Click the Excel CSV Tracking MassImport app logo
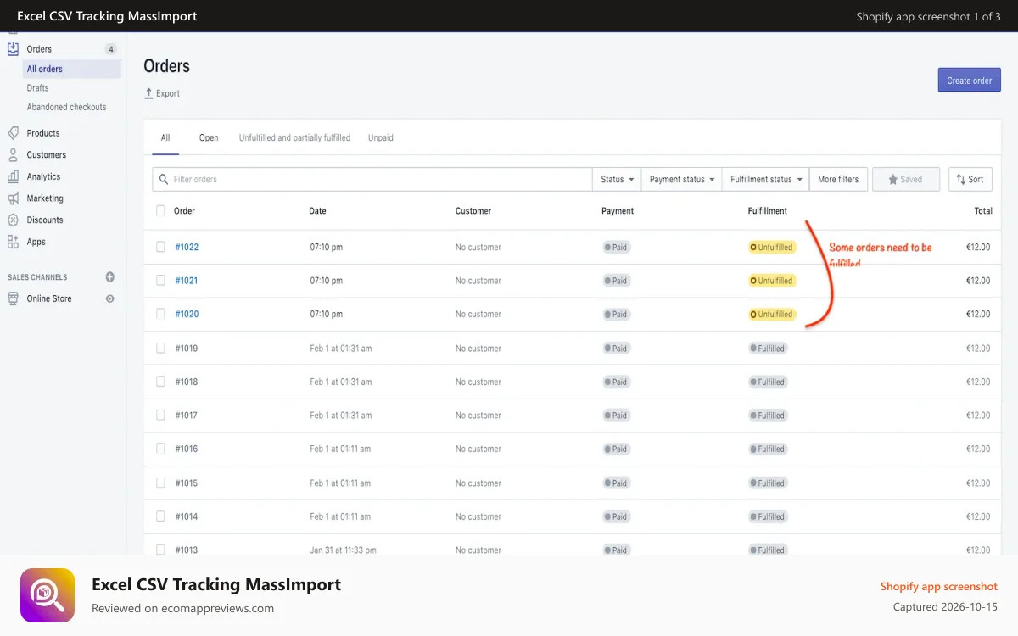The width and height of the screenshot is (1018, 636). [46, 596]
